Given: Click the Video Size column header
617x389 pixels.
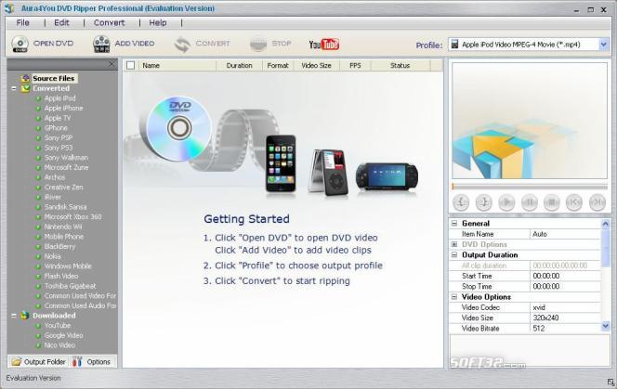Looking at the screenshot, I should (316, 66).
